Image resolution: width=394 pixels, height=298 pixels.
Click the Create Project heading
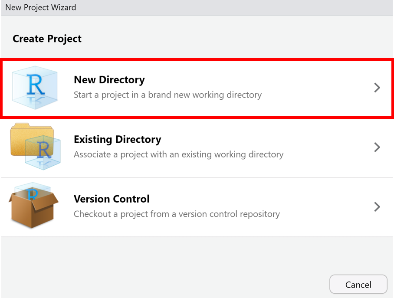point(47,39)
